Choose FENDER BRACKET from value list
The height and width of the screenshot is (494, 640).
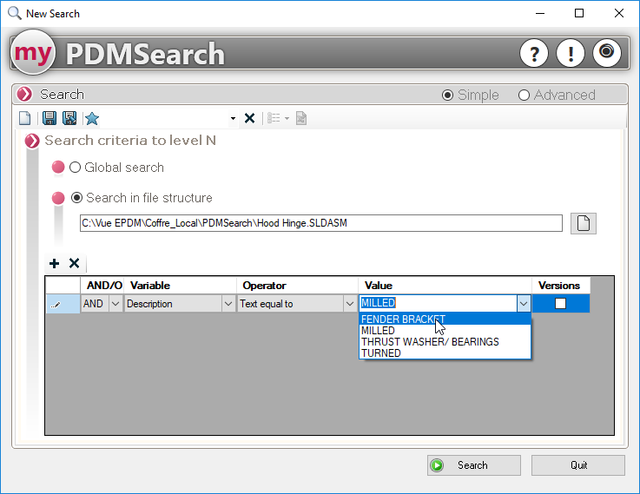403,319
